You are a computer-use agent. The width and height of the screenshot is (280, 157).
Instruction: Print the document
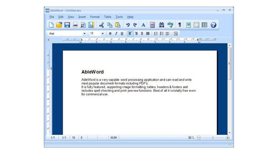pos(75,25)
